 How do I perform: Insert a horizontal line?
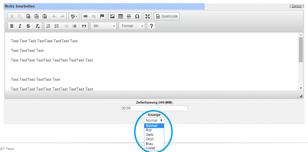129,17
